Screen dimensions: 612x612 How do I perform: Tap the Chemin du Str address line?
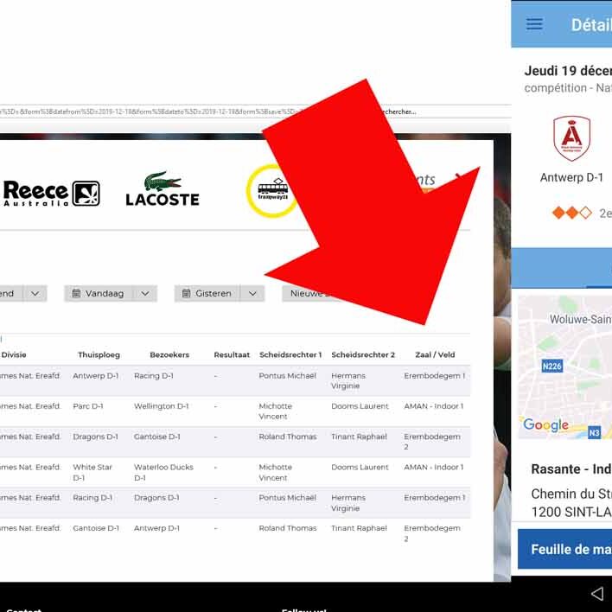pyautogui.click(x=571, y=494)
